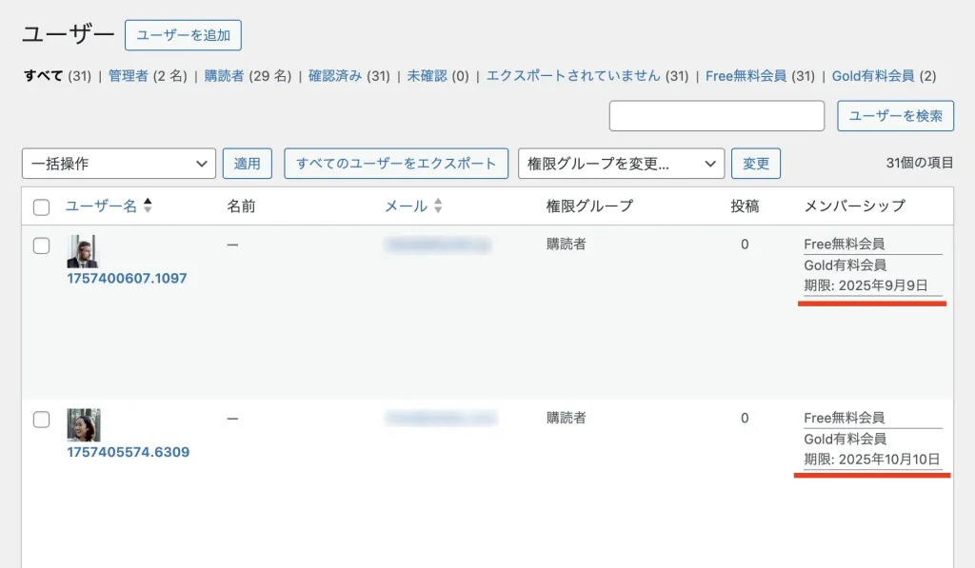Open the 権限グループを変更 role dropdown
The image size is (975, 568).
621,164
